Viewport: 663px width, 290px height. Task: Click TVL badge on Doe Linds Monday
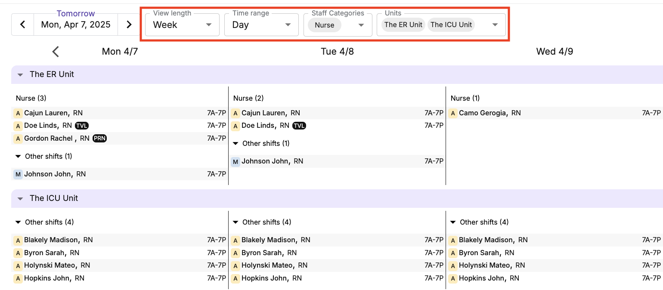pyautogui.click(x=82, y=126)
